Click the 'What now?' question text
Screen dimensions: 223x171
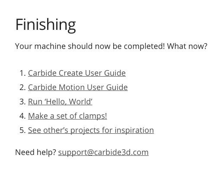click(187, 46)
